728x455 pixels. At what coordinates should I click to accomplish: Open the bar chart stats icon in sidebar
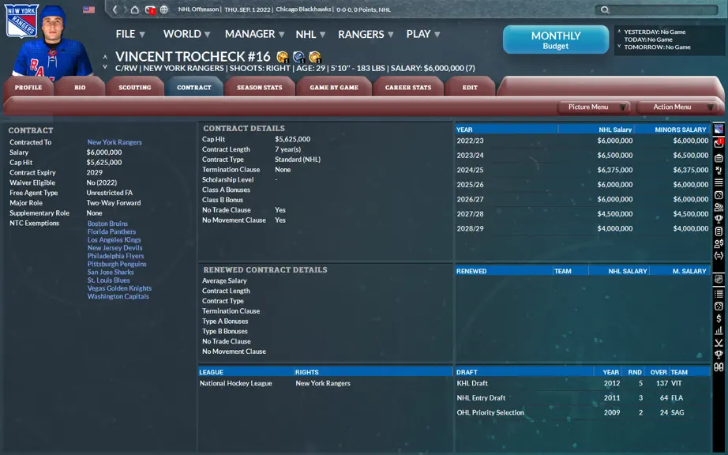[x=719, y=330]
